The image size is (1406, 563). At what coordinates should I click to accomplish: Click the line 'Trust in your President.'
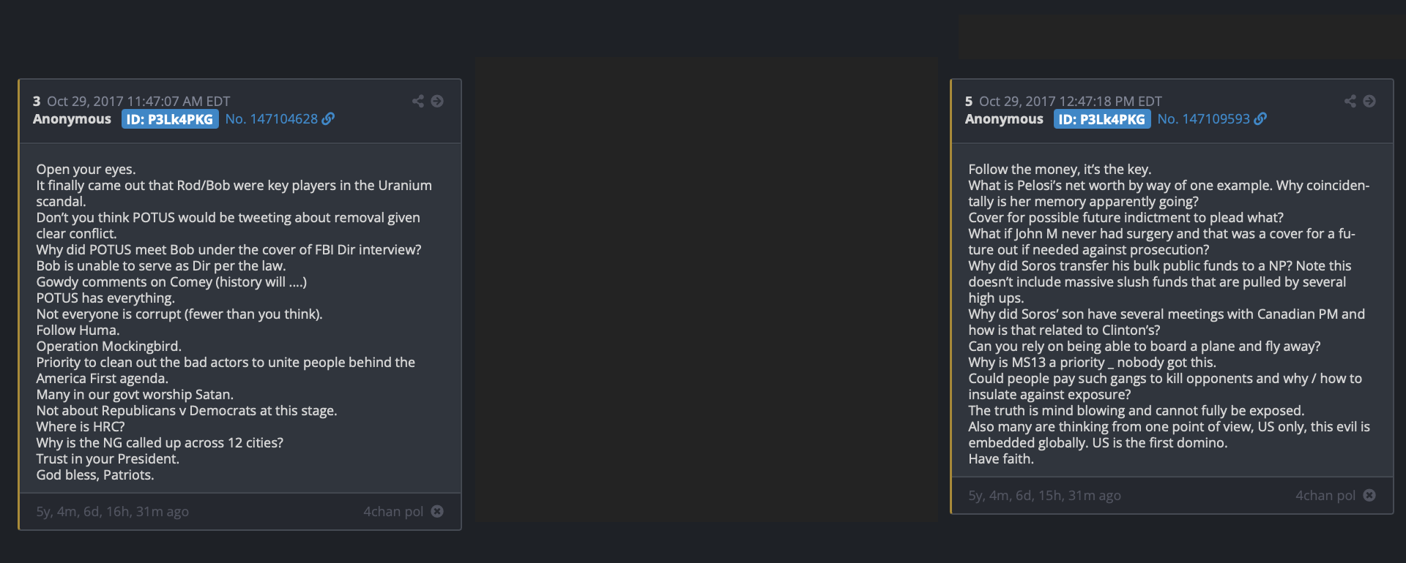(108, 458)
